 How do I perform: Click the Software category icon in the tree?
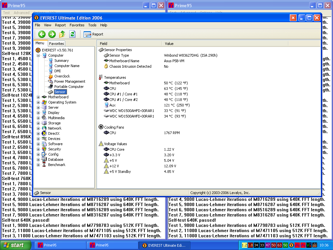point(44,144)
